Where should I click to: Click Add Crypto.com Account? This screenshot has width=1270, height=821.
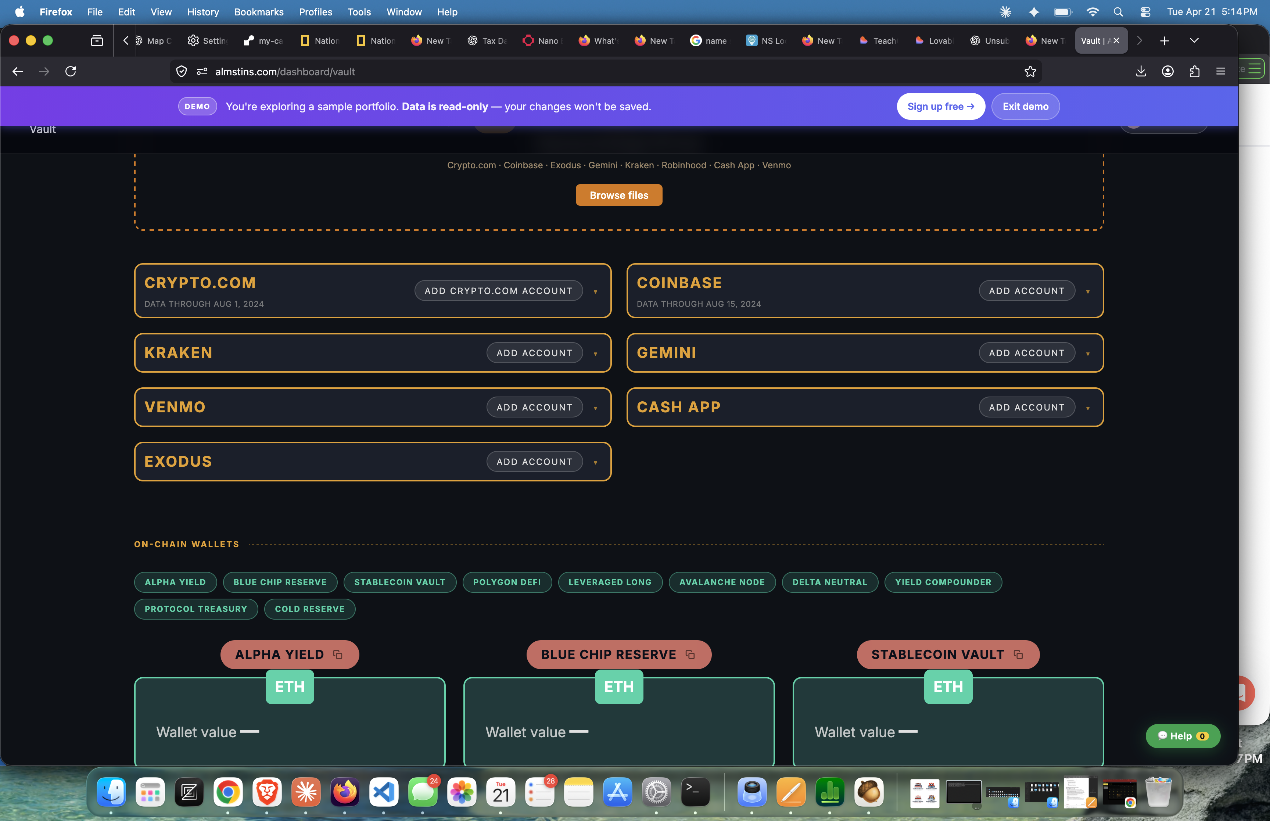click(x=498, y=291)
